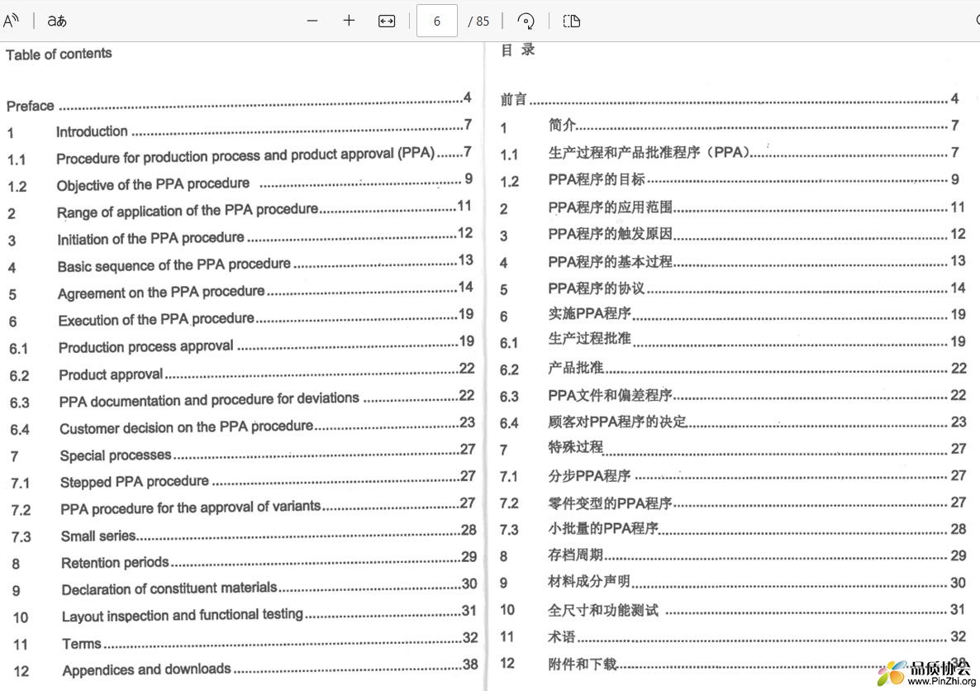Zoom in with the plus icon
980x691 pixels.
pyautogui.click(x=349, y=21)
